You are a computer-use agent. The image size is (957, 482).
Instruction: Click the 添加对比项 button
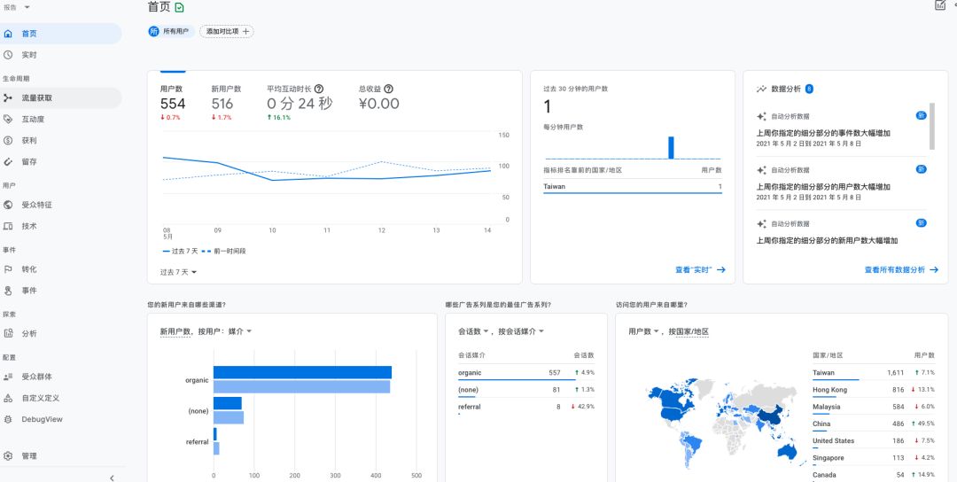point(227,31)
